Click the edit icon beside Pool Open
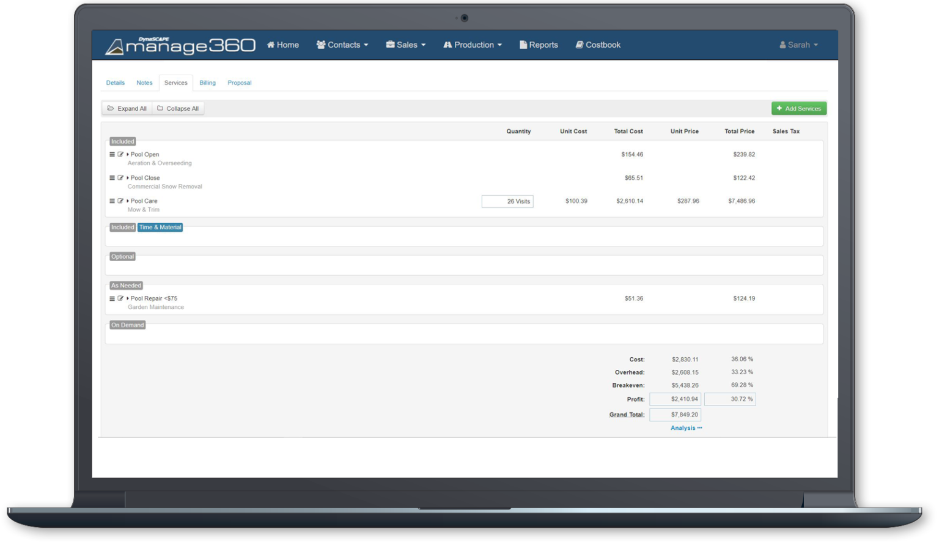The width and height of the screenshot is (939, 543). 120,155
